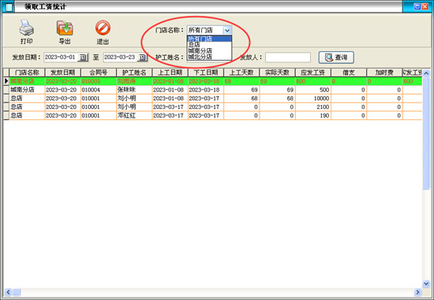Screen dimensions: 434x300
Task: Click the 加时费 column header
Action: (x=384, y=73)
